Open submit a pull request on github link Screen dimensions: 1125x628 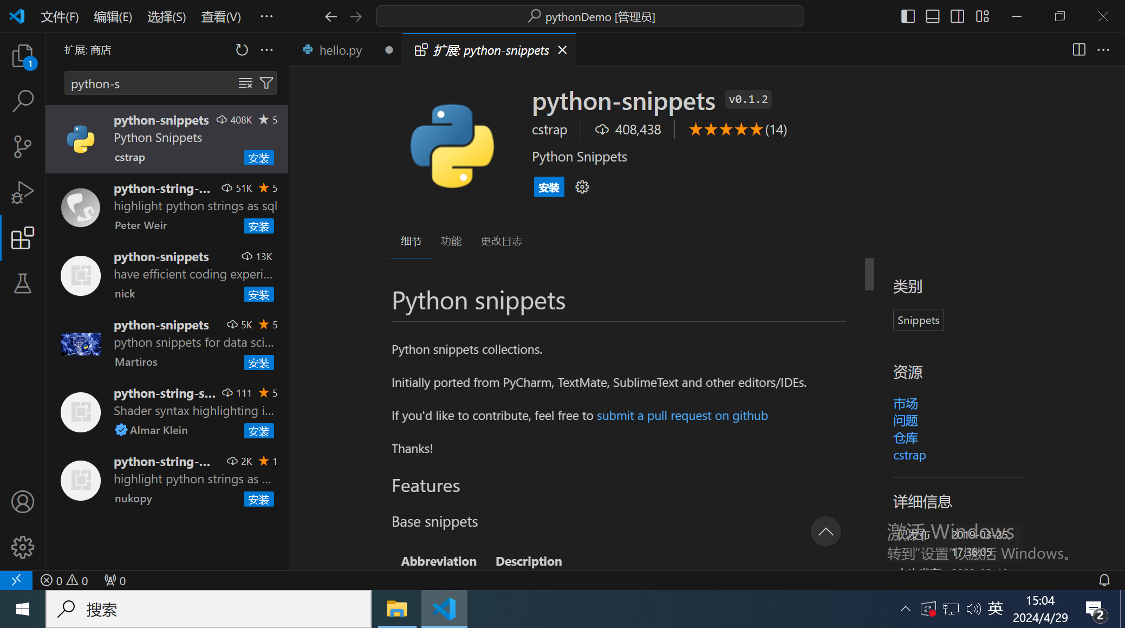click(x=682, y=416)
